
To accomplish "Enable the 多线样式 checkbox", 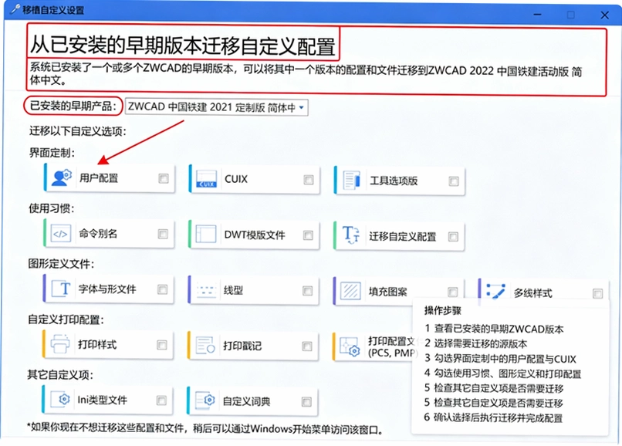I will click(x=598, y=293).
